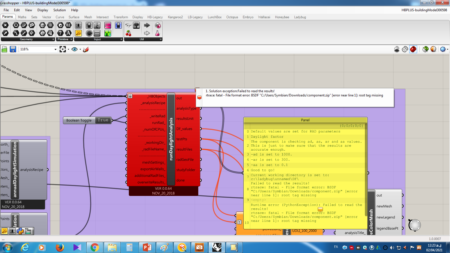This screenshot has height=253, width=450.
Task: Open the Display menu in menu bar
Action: click(43, 10)
